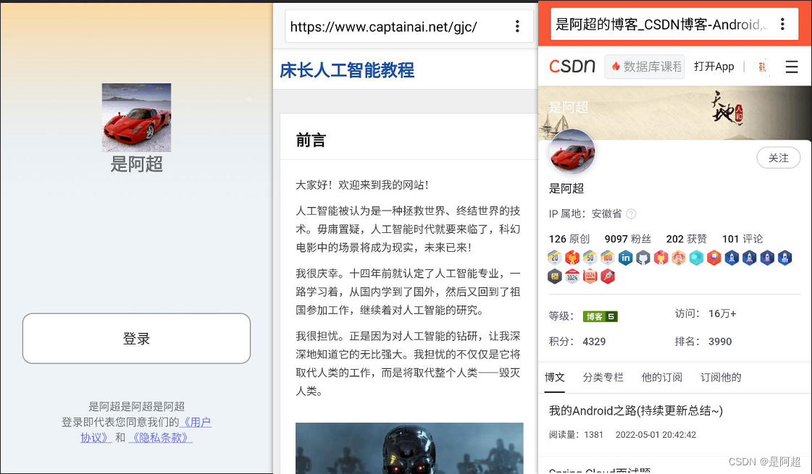Open post 我的Android之路(持续更新总结~)

(635, 410)
